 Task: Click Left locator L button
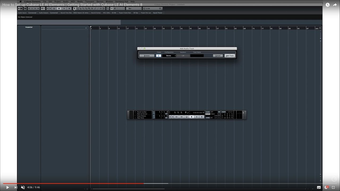pos(154,112)
